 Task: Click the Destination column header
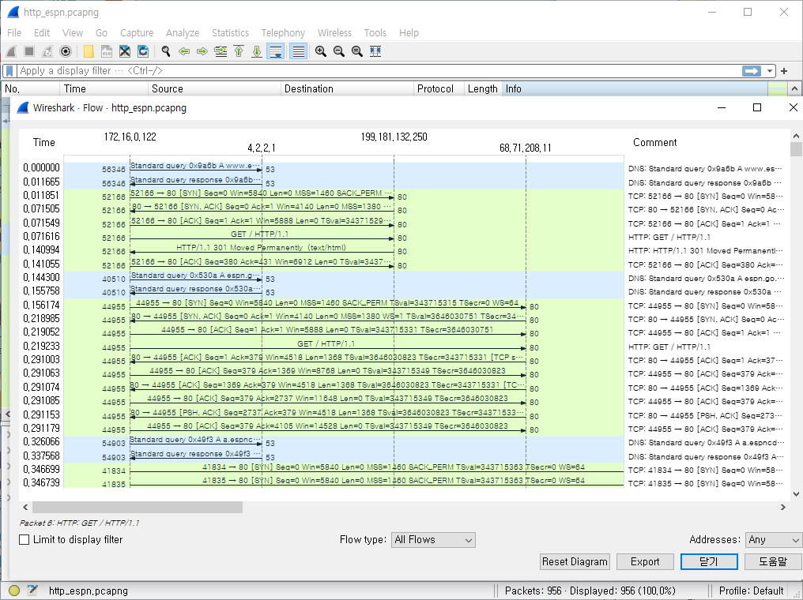coord(347,89)
